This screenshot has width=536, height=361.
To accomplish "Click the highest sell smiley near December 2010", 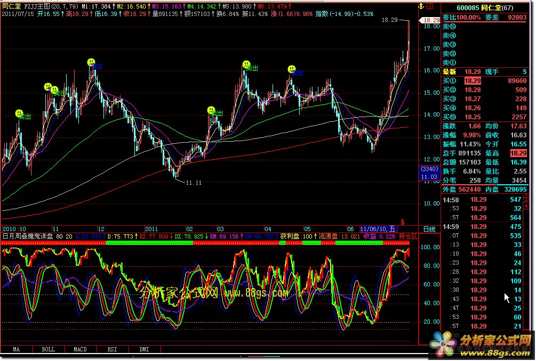I will [91, 62].
